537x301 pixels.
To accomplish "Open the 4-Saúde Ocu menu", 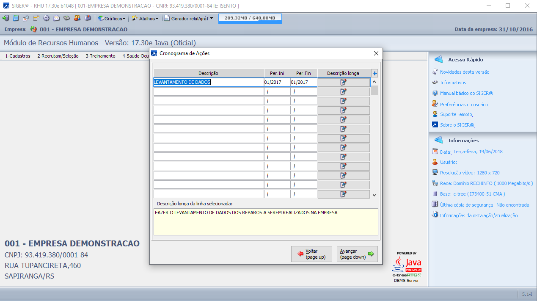I will pos(135,56).
